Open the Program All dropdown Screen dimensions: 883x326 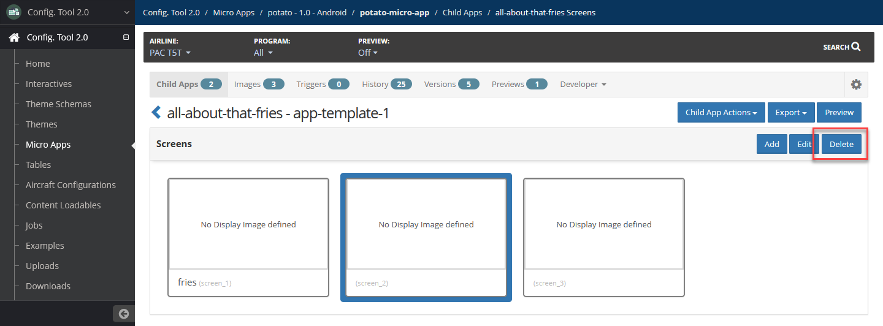263,53
